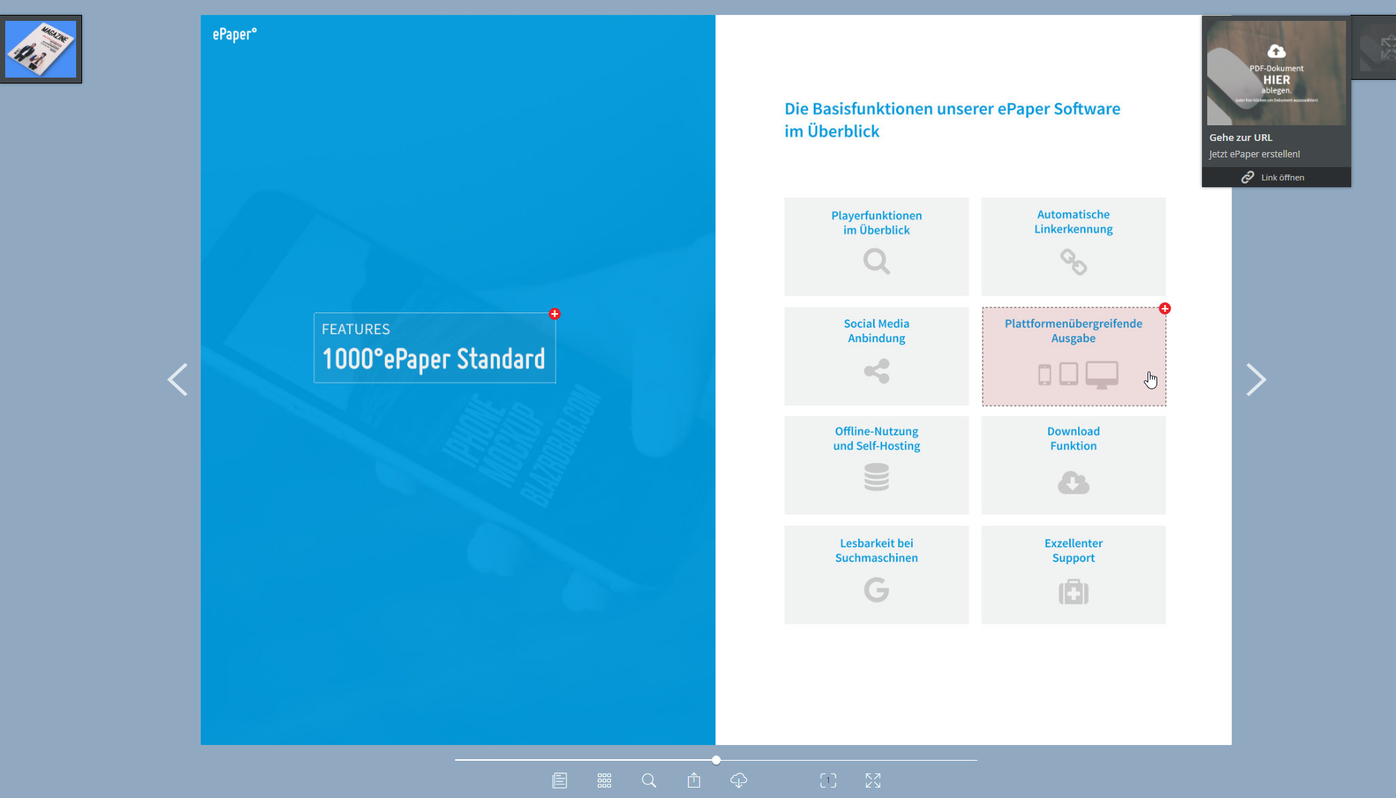The image size is (1396, 798).
Task: Click the Basisfunktionen heading text
Action: pos(952,119)
